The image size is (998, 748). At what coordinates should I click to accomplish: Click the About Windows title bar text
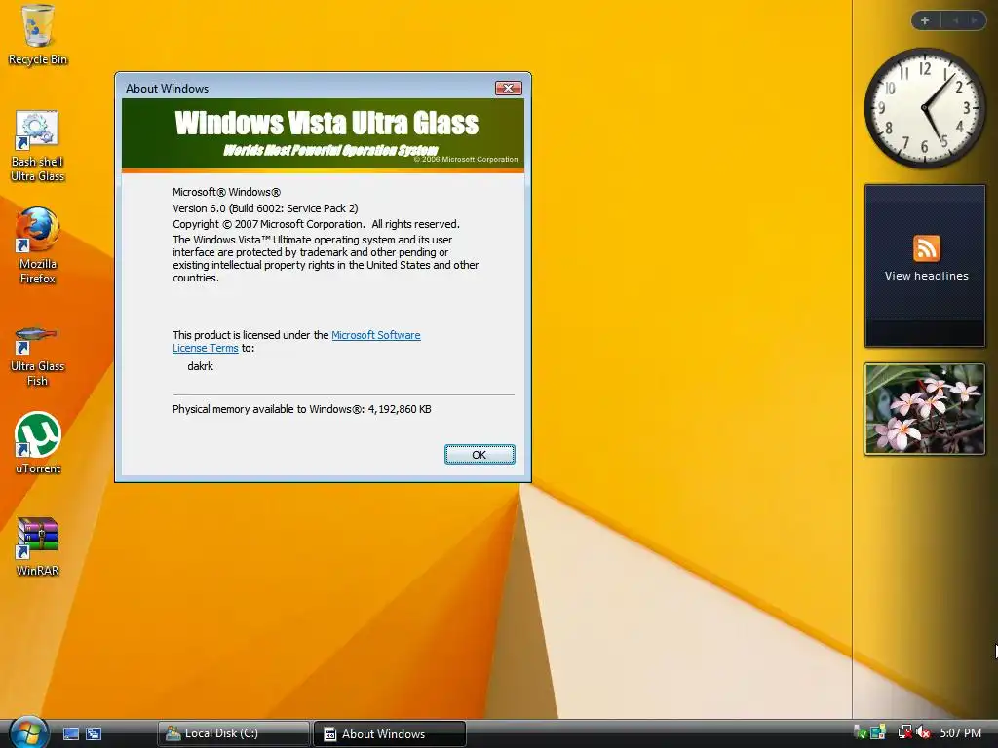(x=167, y=89)
